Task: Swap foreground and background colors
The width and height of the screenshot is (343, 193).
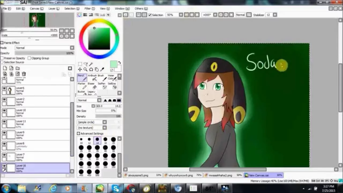Action: click(x=120, y=62)
